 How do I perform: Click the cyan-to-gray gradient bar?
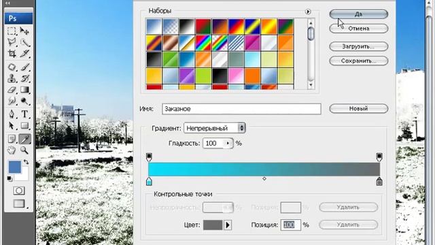pos(264,169)
